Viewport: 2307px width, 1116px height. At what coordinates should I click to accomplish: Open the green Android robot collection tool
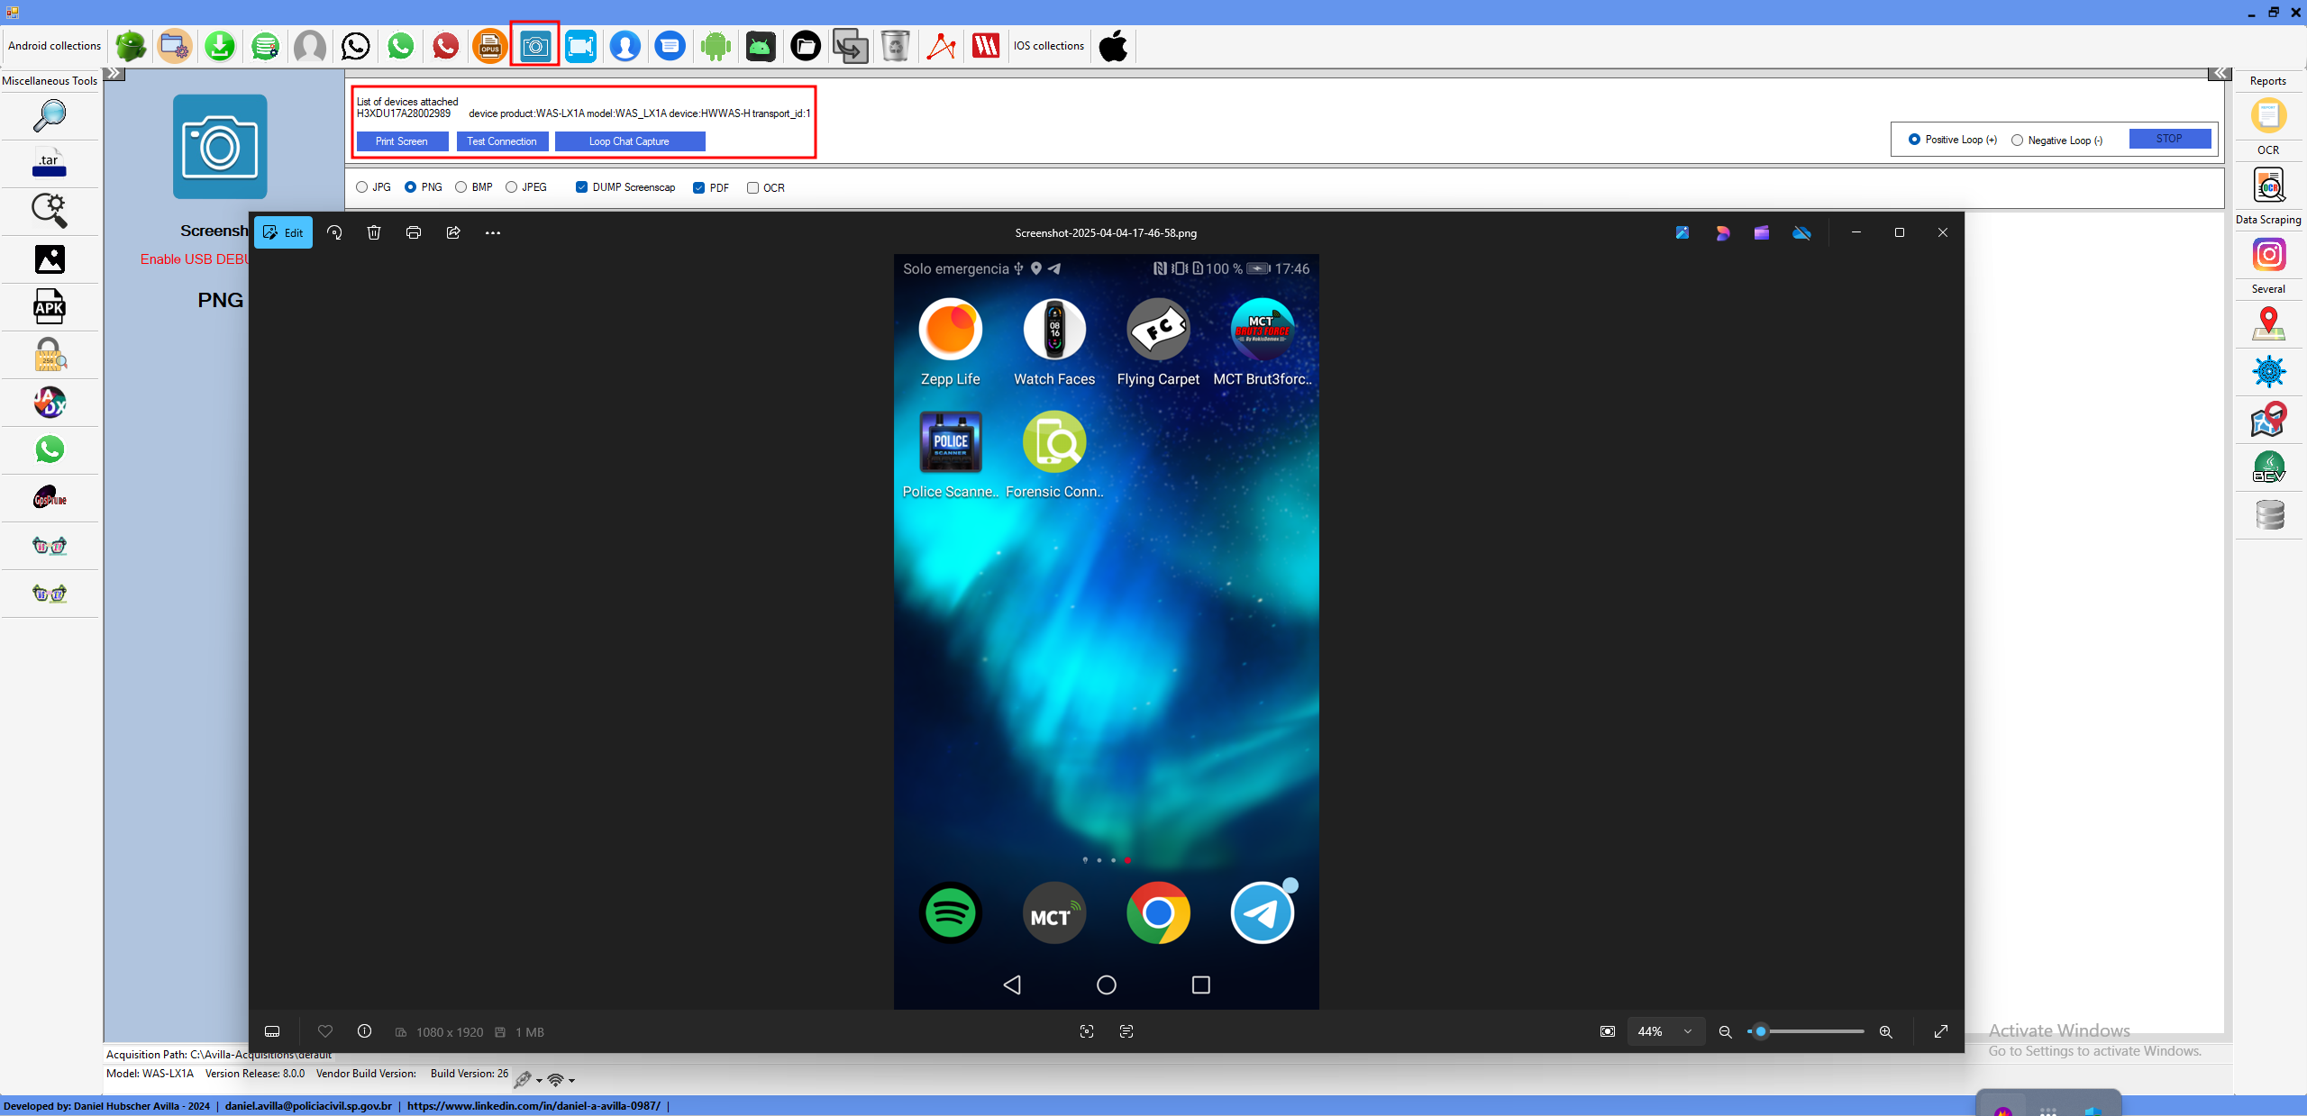coord(130,46)
